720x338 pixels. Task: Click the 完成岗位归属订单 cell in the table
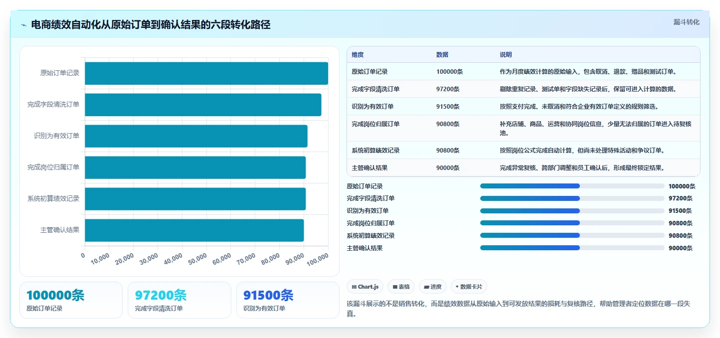point(375,124)
